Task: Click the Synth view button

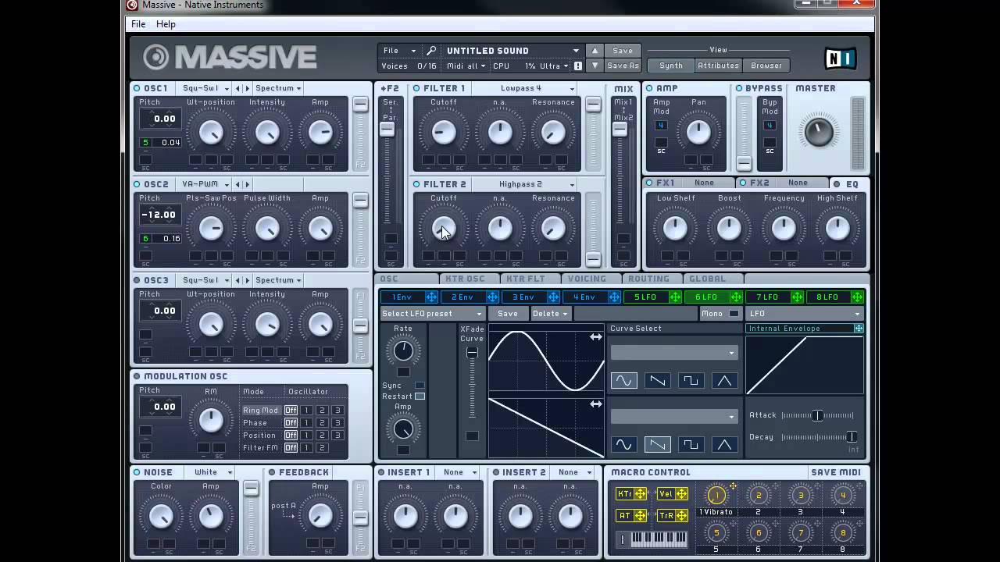Action: 670,66
